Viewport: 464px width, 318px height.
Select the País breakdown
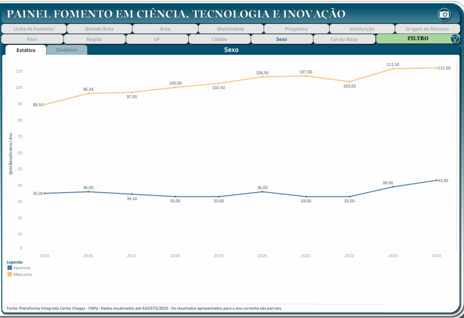(32, 39)
